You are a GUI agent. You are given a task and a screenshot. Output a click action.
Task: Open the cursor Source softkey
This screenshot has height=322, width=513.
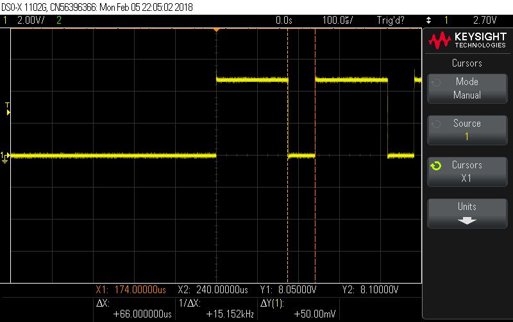[467, 130]
